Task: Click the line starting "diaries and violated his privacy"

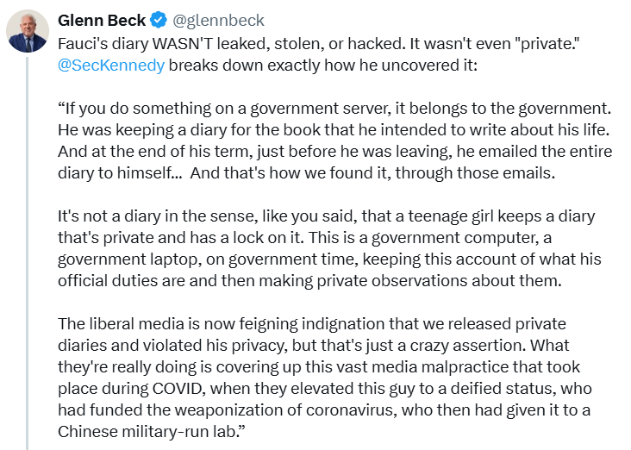Action: [314, 346]
